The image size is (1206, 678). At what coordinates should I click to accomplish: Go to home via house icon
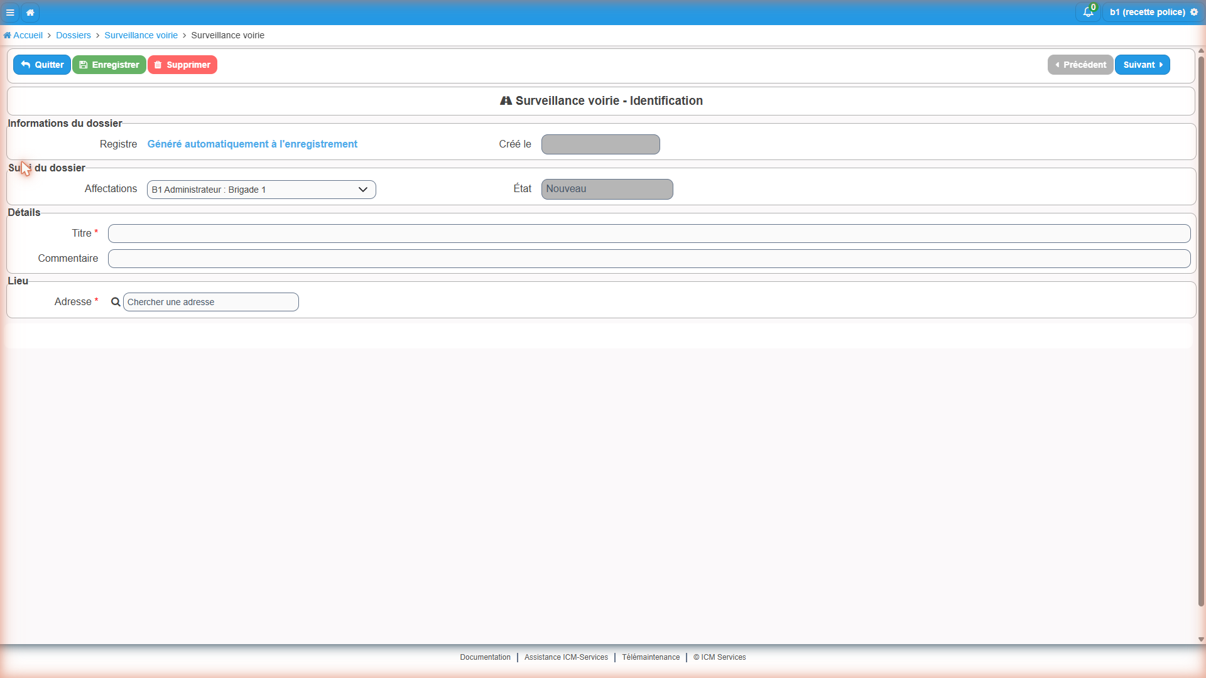30,13
